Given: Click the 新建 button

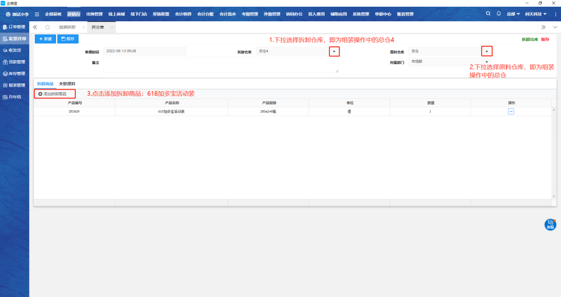Looking at the screenshot, I should (x=45, y=39).
